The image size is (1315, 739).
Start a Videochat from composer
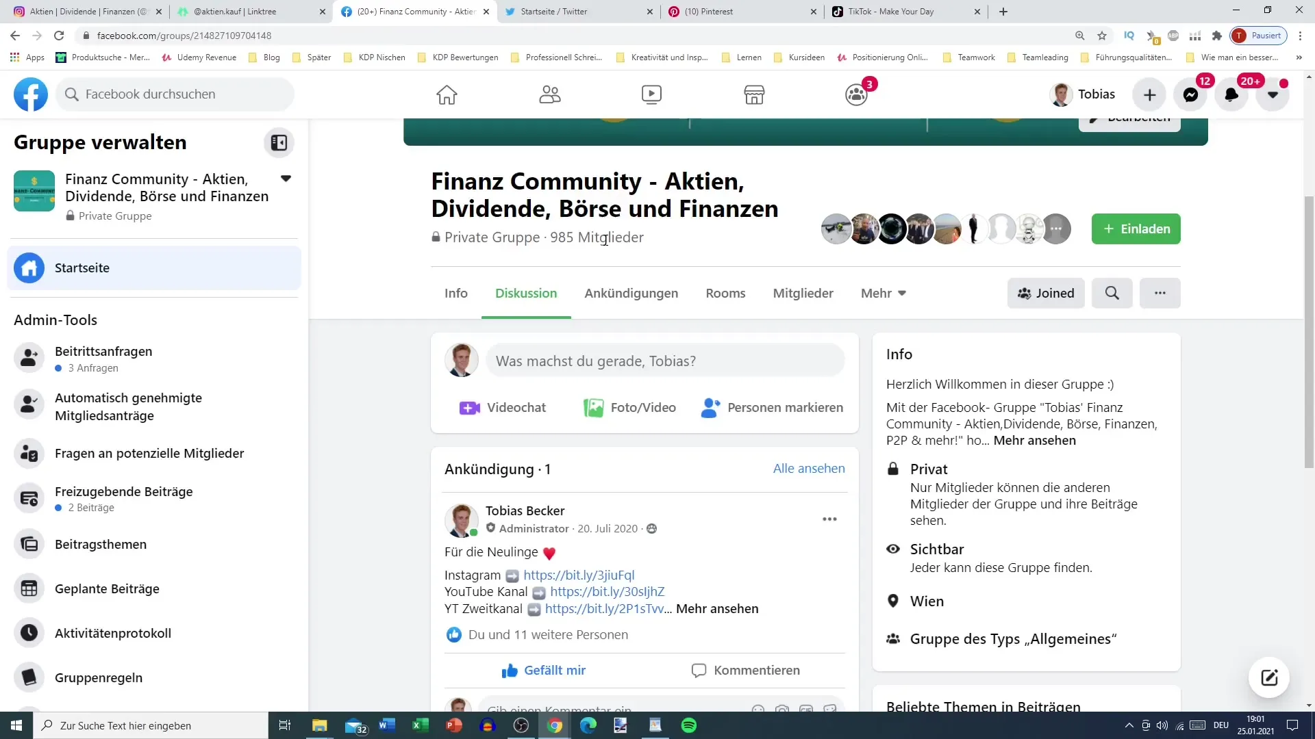coord(502,407)
